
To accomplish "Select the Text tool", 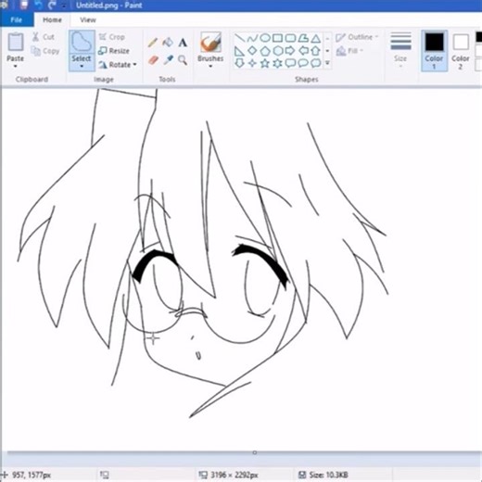I will (183, 43).
